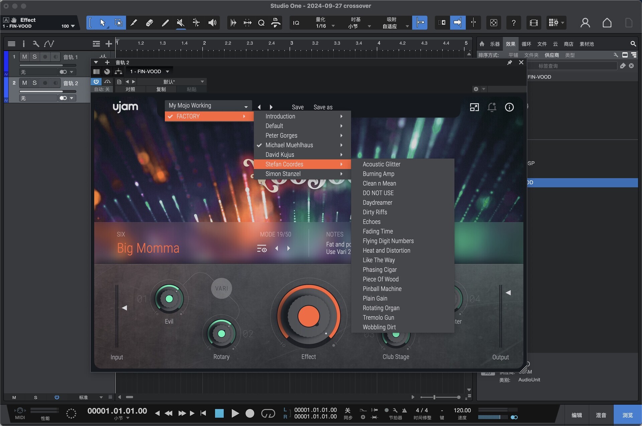Click the Evil knob

pos(169,299)
